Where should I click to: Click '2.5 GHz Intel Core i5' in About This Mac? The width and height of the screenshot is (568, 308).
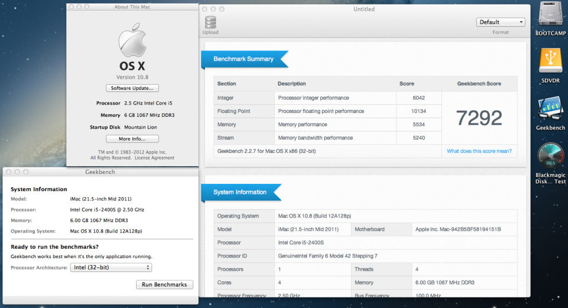coord(148,103)
